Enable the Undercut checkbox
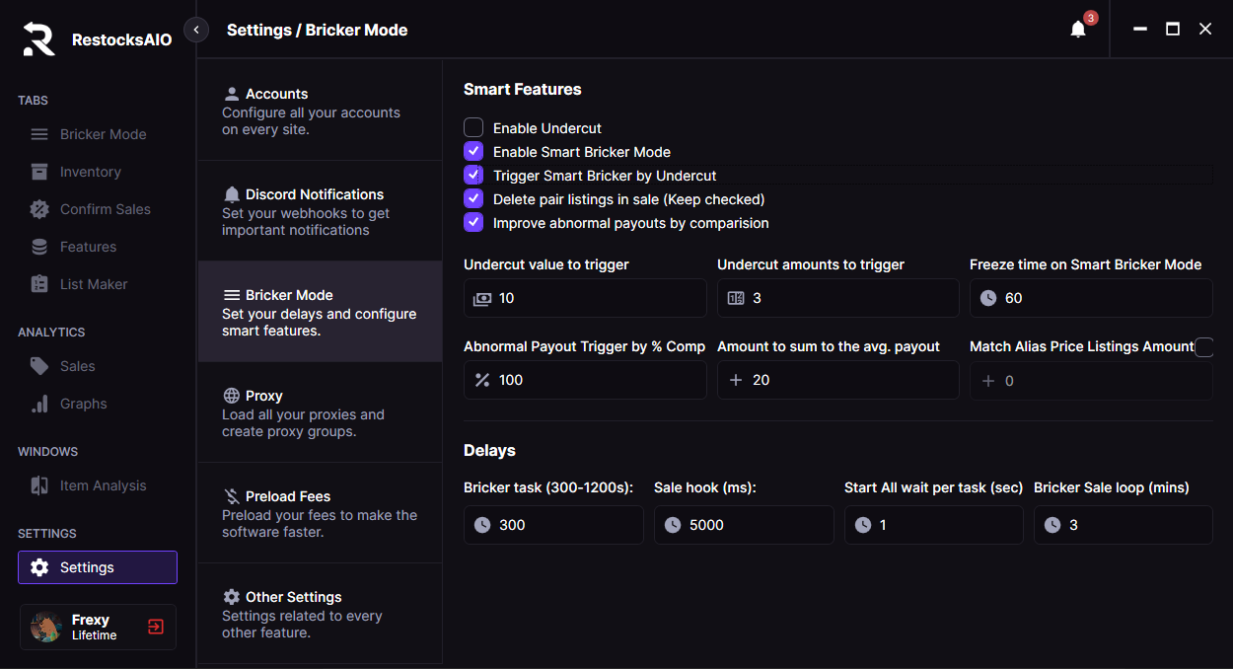1233x669 pixels. point(473,127)
